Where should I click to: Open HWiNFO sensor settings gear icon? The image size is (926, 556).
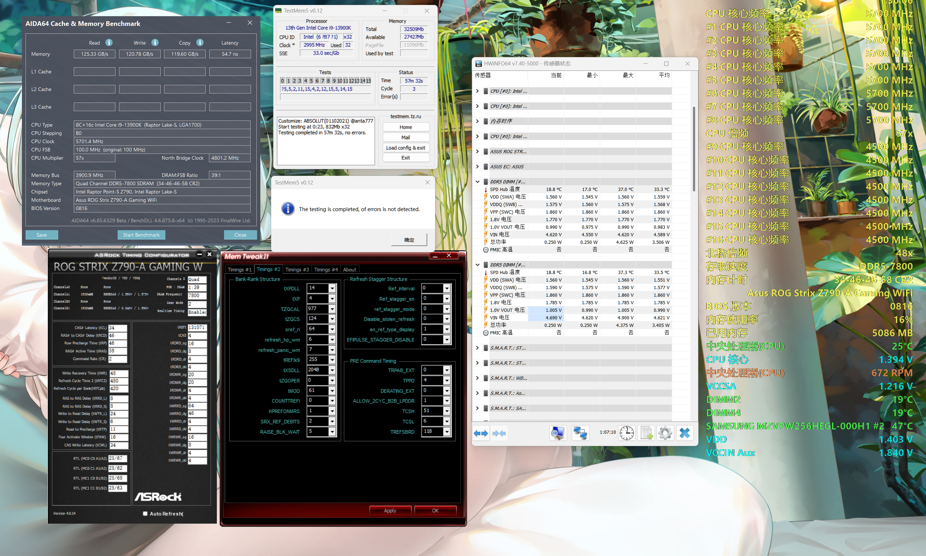[x=665, y=433]
